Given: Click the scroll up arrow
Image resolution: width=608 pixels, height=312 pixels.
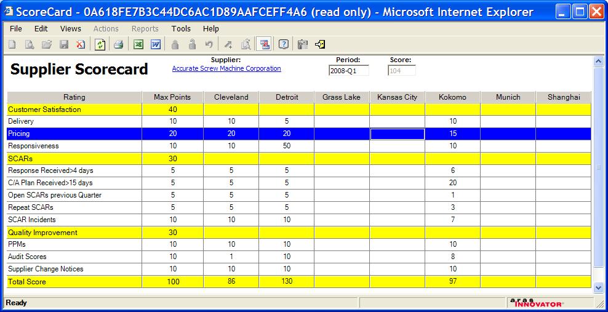Looking at the screenshot, I should (599, 62).
